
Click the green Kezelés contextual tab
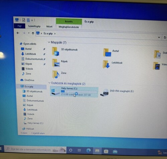click(x=69, y=22)
